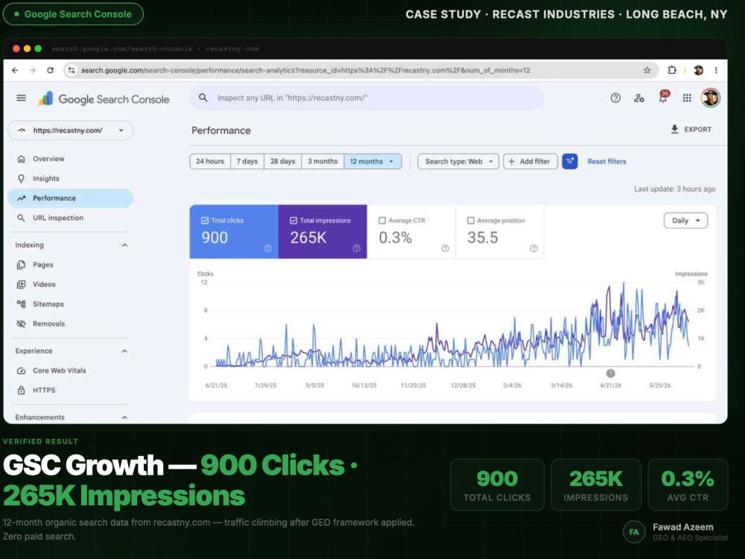This screenshot has width=745, height=559.
Task: Collapse the Experience section
Action: point(124,351)
